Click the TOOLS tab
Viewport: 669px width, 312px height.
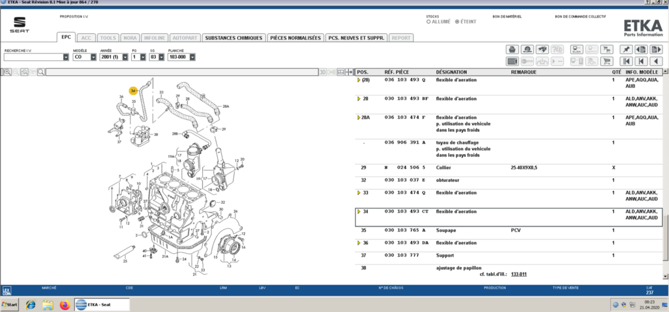(108, 38)
